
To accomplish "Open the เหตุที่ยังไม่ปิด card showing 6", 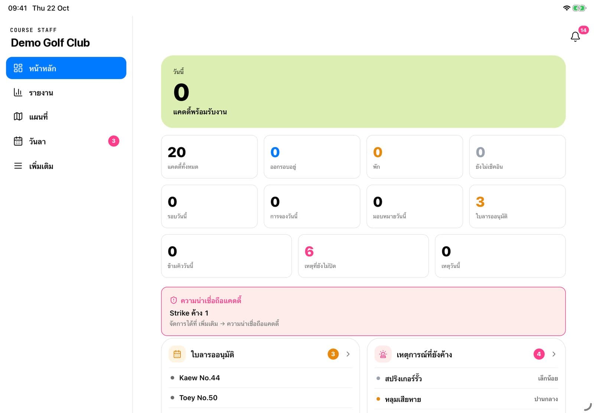I will tap(363, 256).
